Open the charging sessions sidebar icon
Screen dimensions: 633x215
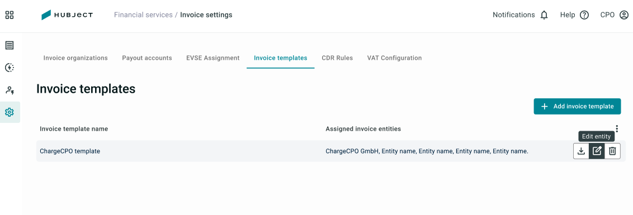tap(10, 68)
